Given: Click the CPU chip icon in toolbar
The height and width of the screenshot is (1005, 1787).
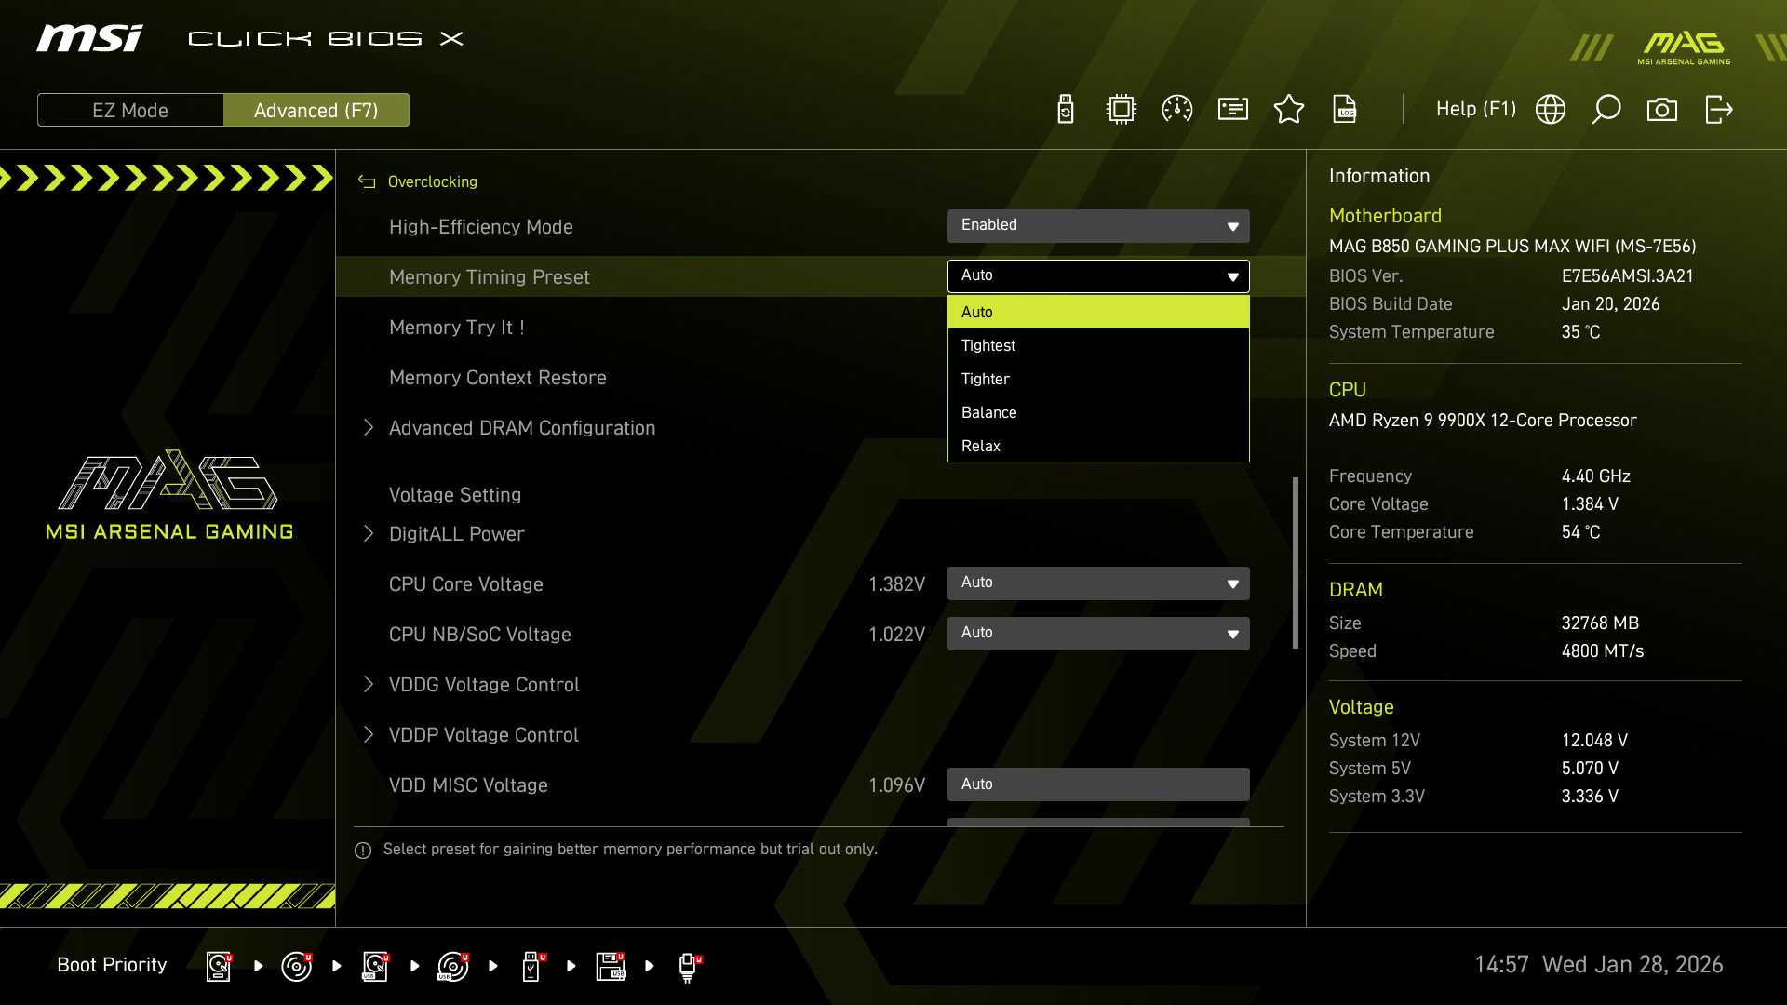Looking at the screenshot, I should (1122, 110).
